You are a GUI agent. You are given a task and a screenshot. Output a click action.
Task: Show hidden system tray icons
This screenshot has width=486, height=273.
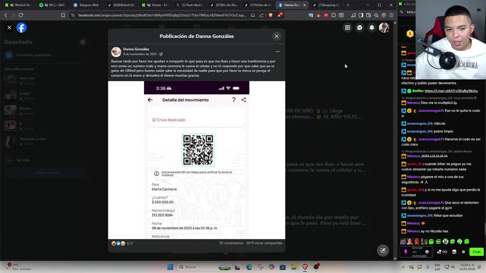click(x=403, y=267)
